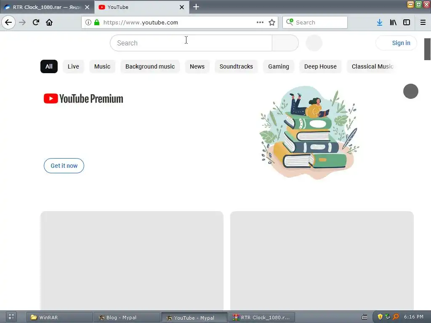Toggle the sidebars icon
The width and height of the screenshot is (431, 323).
point(407,22)
